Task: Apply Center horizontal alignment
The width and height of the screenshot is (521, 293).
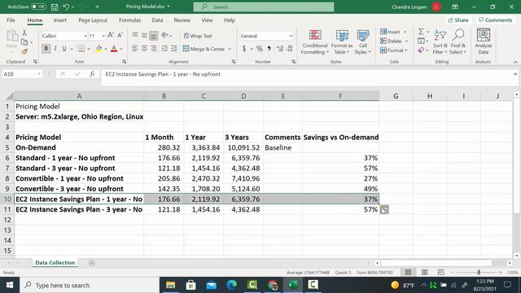Action: point(144,49)
